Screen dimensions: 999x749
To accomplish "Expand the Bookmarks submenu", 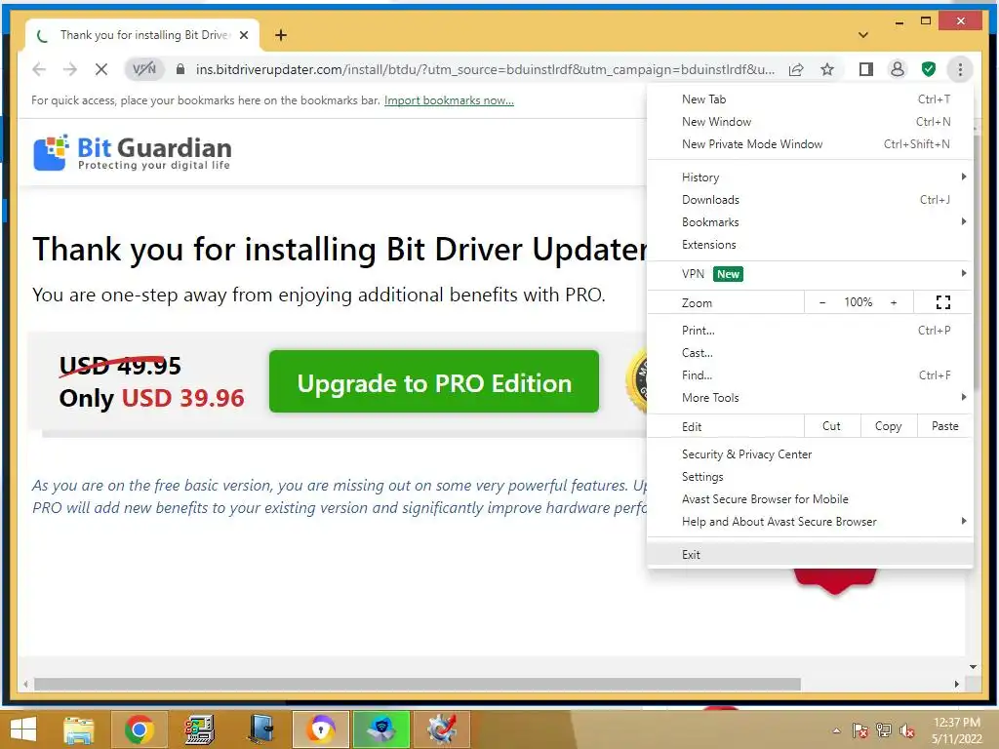I will pos(810,222).
